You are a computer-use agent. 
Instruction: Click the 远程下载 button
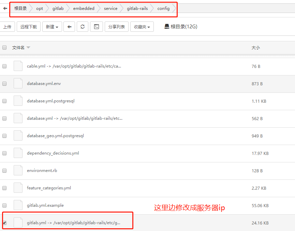click(x=29, y=27)
